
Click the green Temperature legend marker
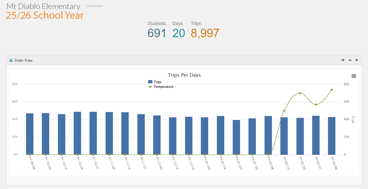[x=150, y=87]
